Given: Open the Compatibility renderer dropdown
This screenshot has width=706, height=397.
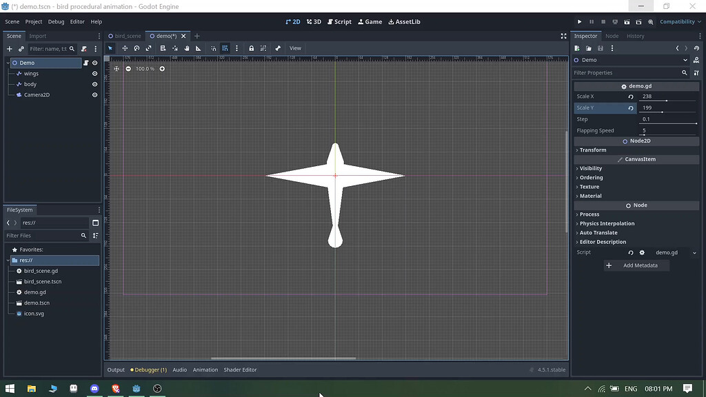Looking at the screenshot, I should pyautogui.click(x=679, y=21).
